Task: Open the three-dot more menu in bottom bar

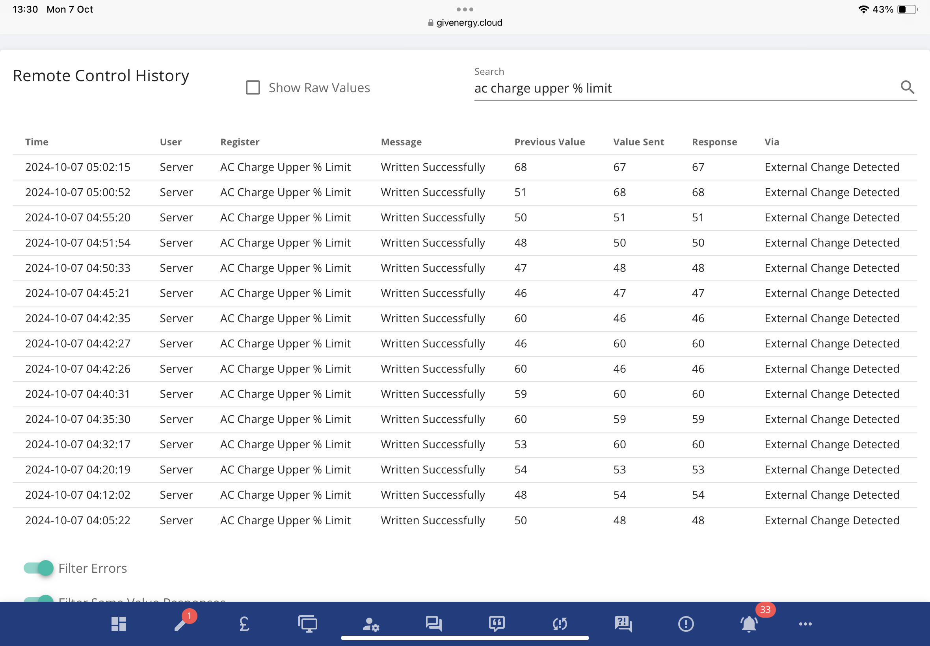Action: 805,624
